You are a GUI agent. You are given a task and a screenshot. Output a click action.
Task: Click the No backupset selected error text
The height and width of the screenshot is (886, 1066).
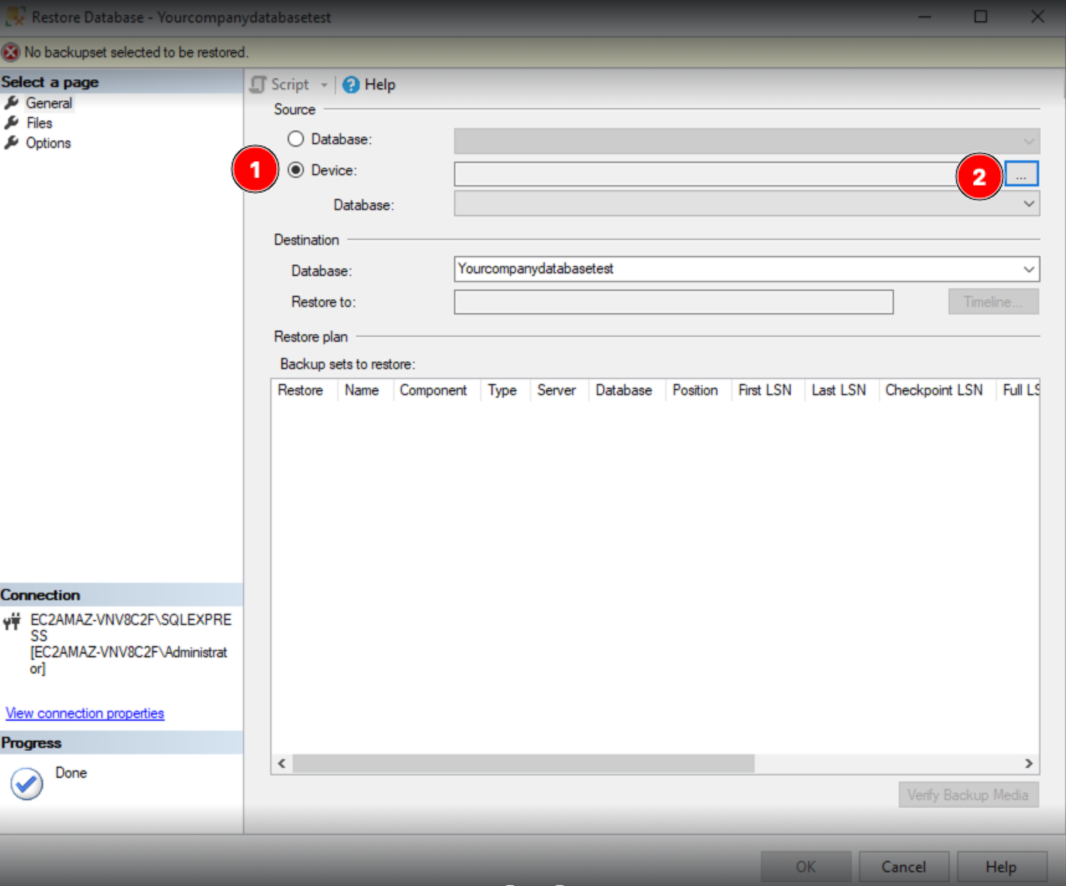point(136,52)
